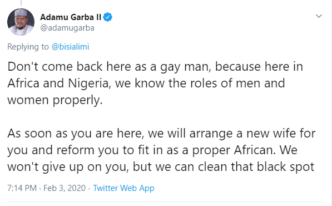This screenshot has height=206, width=332.
Task: Click the thread connector line above avatar
Action: tap(21, 3)
